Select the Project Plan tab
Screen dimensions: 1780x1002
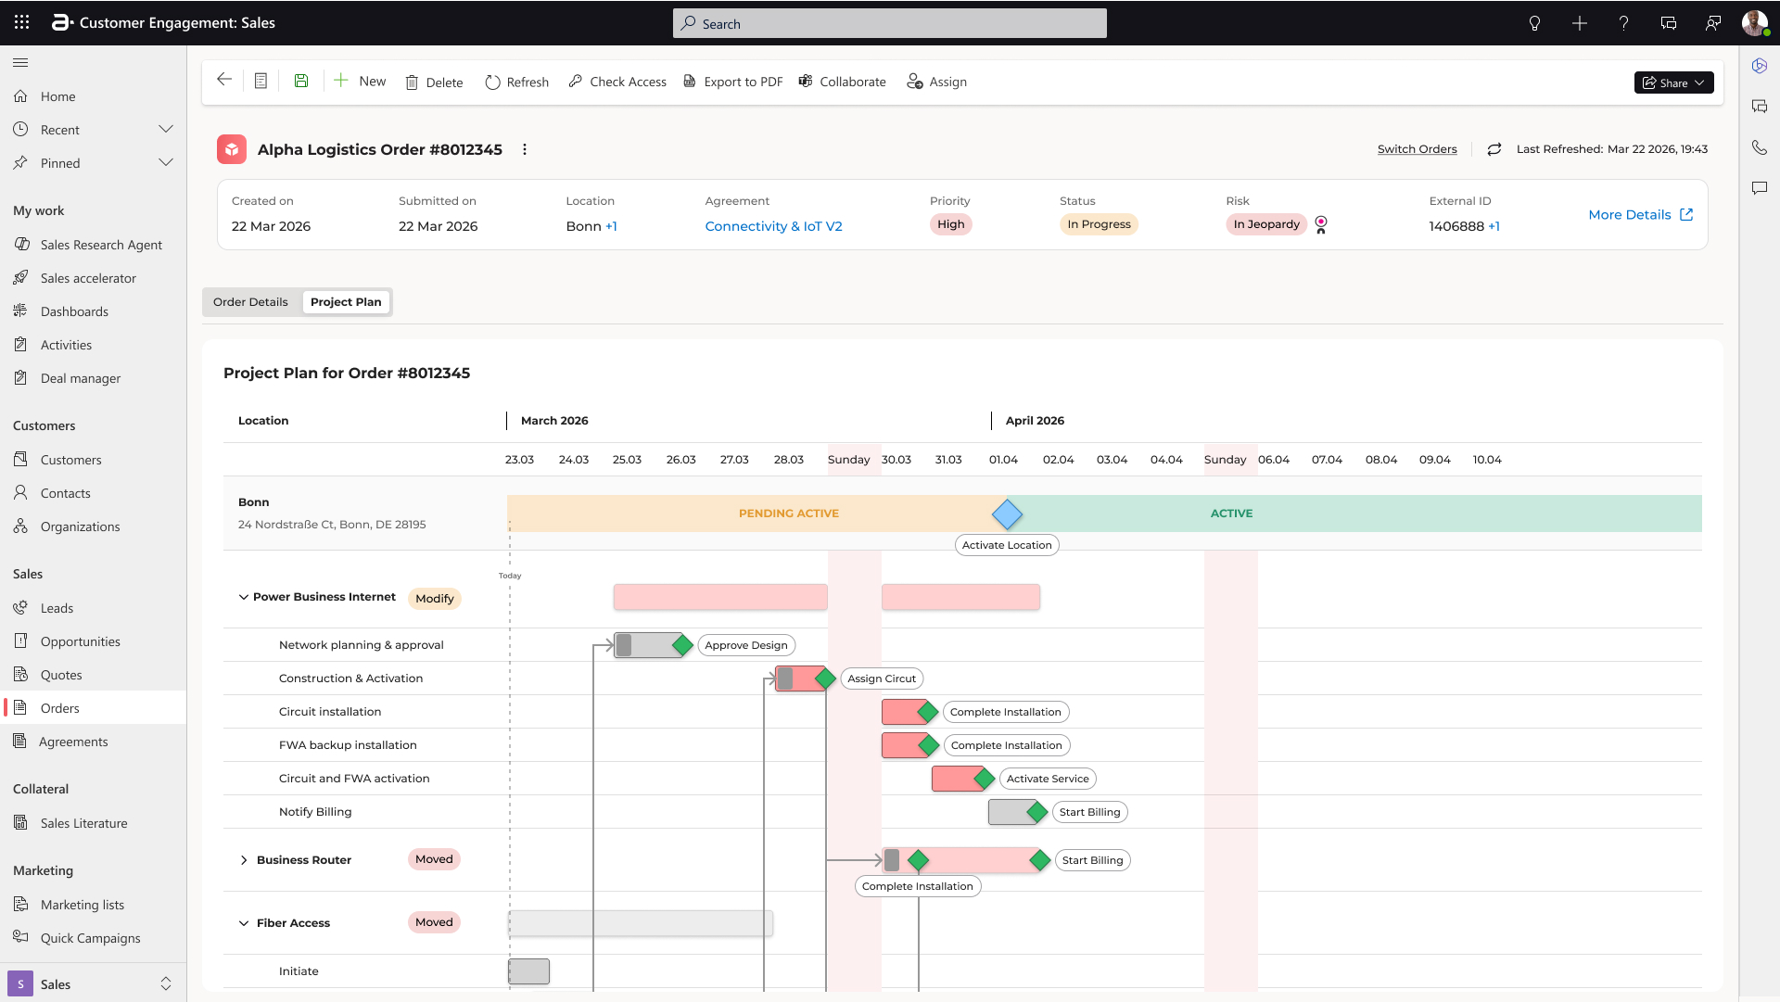coord(346,302)
